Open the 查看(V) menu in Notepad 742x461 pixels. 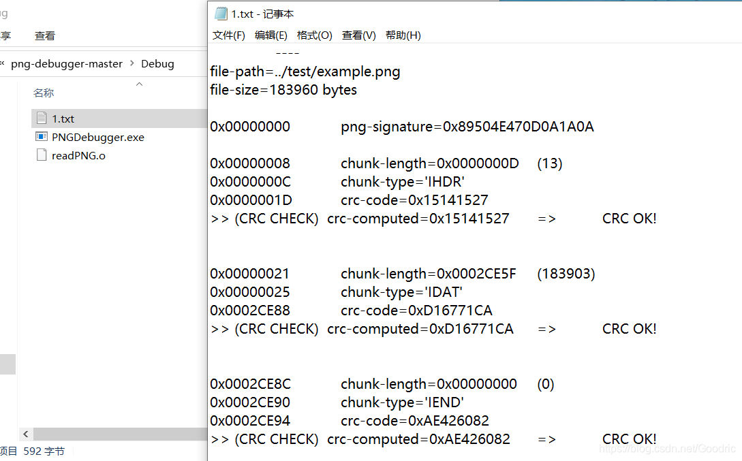(x=358, y=35)
